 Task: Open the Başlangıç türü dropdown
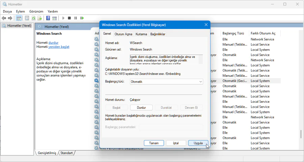[x=166, y=82]
